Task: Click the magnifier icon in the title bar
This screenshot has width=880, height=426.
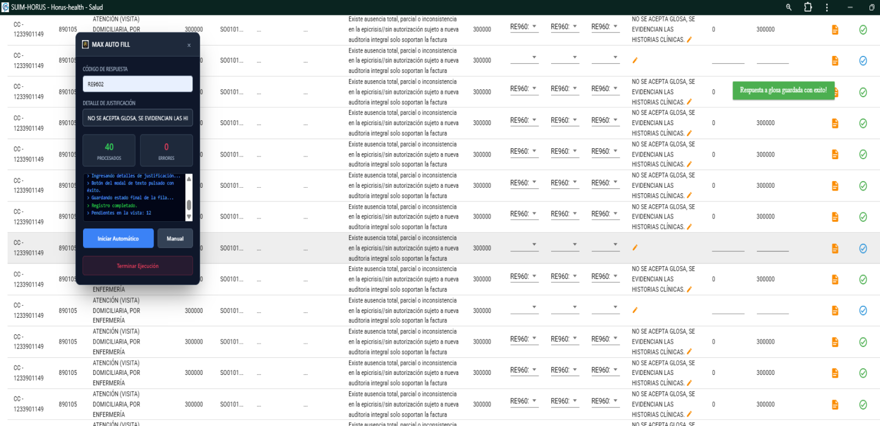Action: [x=789, y=7]
